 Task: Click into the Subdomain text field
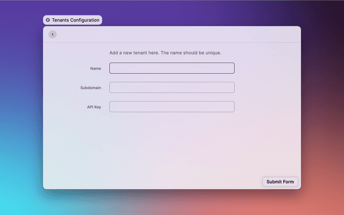click(x=171, y=88)
